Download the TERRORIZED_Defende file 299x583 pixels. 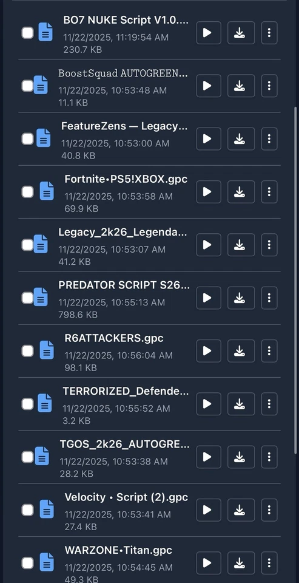(x=241, y=404)
